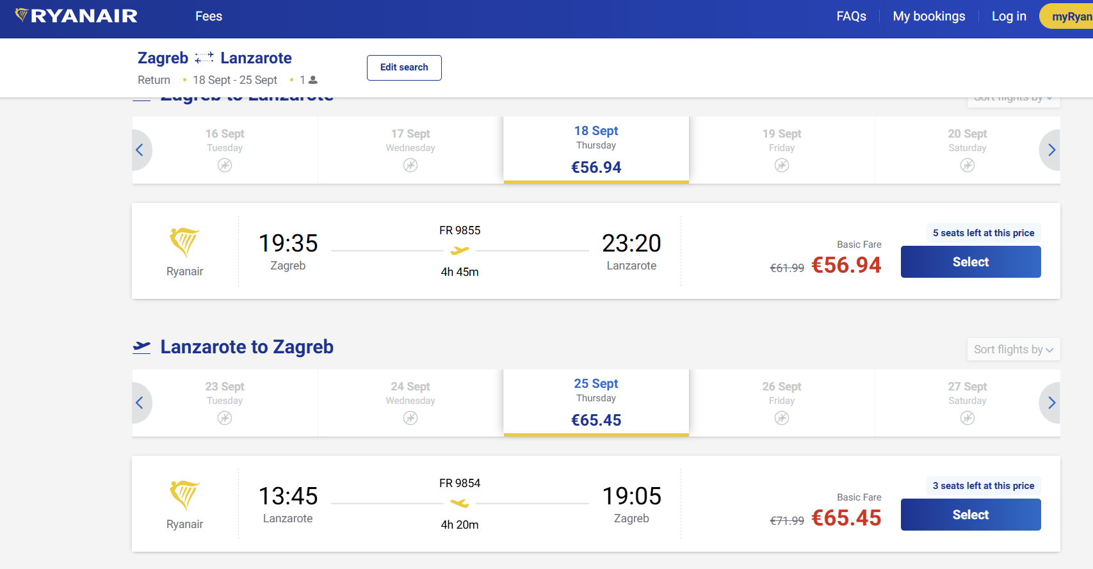This screenshot has height=569, width=1093.
Task: Show later return dates with right arrow
Action: pos(1051,403)
